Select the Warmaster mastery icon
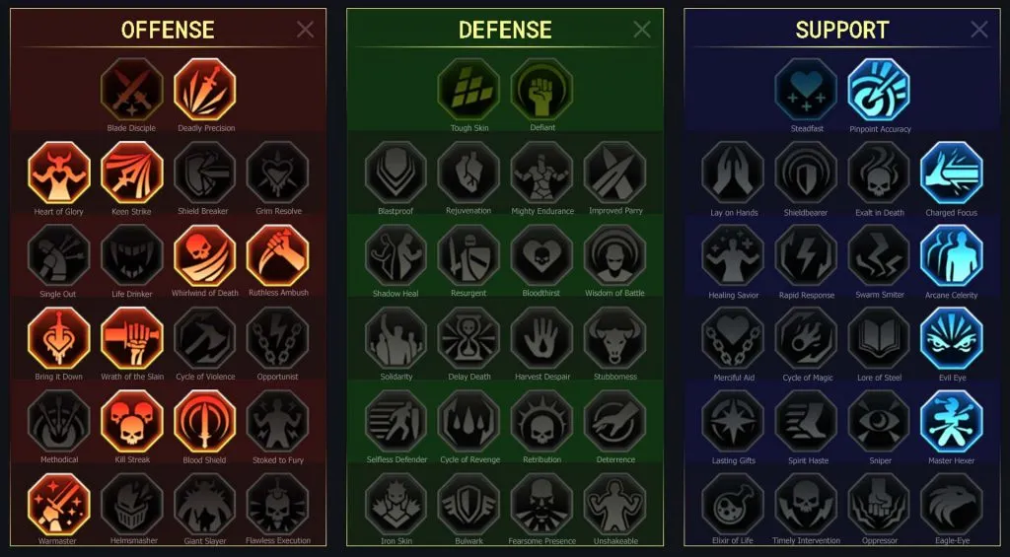The image size is (1010, 557). click(59, 504)
